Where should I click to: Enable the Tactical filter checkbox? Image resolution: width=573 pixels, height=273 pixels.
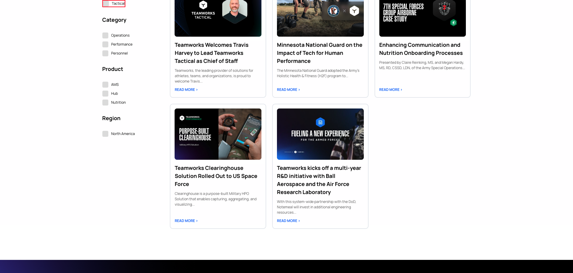point(105,3)
